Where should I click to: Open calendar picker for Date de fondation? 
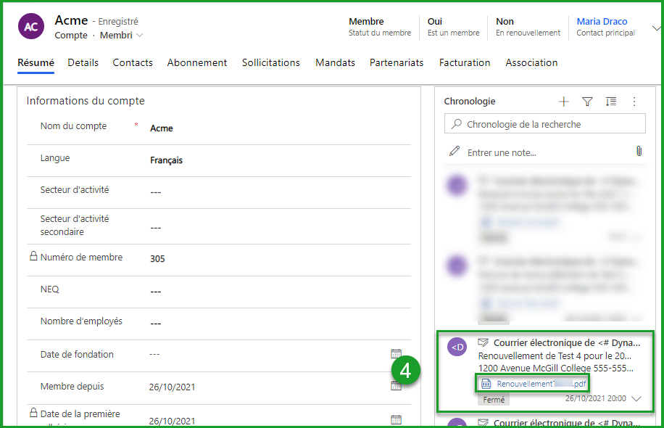point(396,354)
